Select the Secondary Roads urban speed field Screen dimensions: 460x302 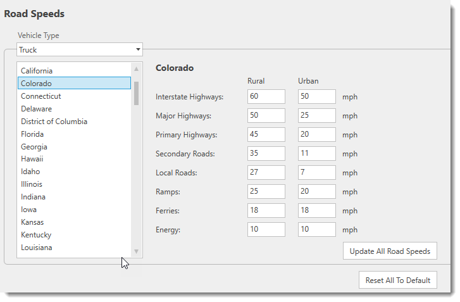316,154
